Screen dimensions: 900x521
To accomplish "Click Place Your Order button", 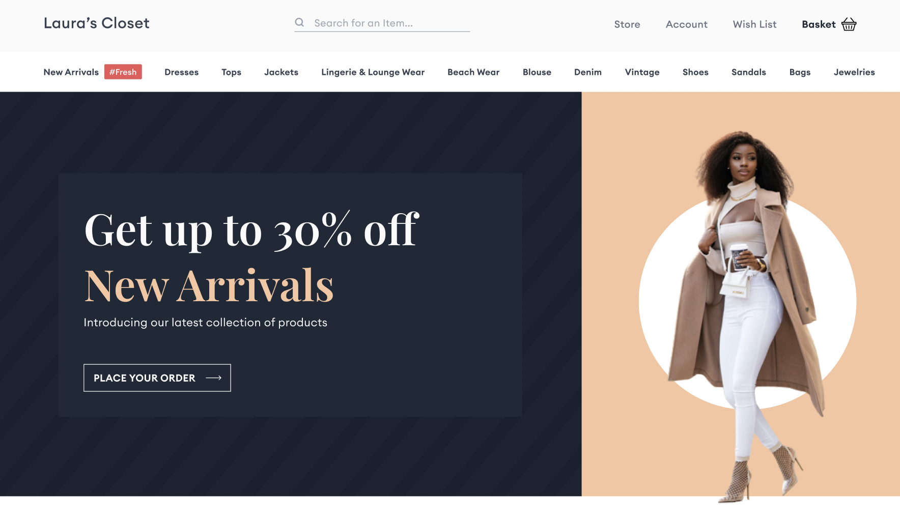I will [157, 378].
